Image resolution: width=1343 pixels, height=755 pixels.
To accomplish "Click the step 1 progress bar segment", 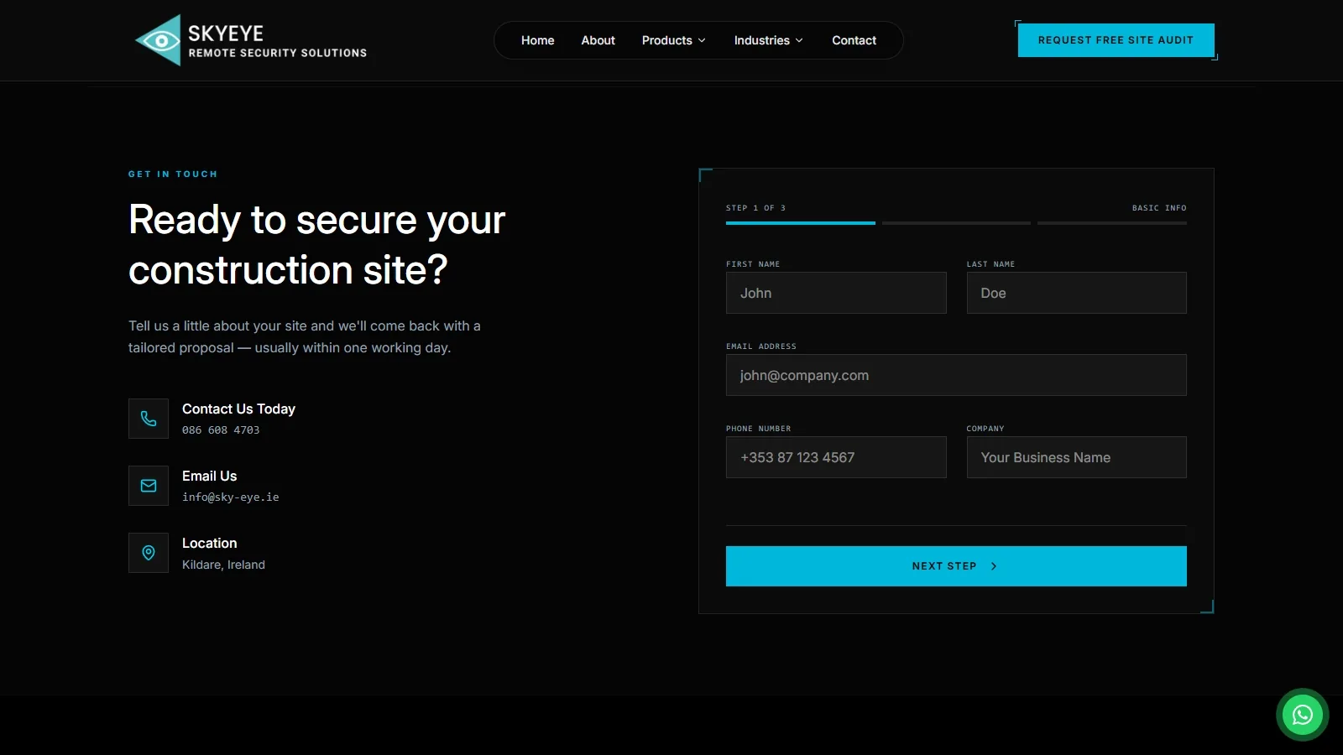I will point(801,223).
